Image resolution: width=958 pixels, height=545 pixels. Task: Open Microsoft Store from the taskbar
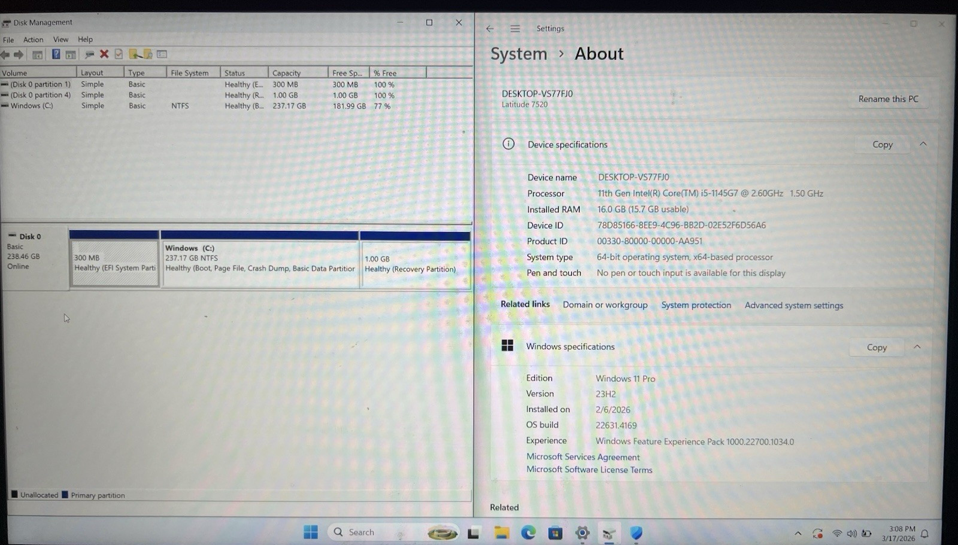click(555, 532)
